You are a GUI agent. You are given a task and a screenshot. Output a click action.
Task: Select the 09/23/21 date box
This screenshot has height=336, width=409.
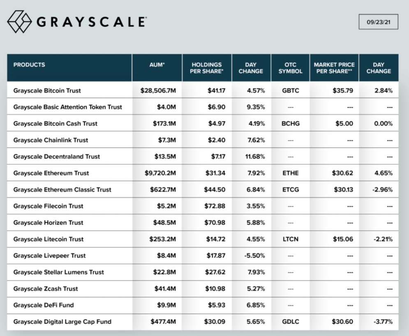(378, 22)
